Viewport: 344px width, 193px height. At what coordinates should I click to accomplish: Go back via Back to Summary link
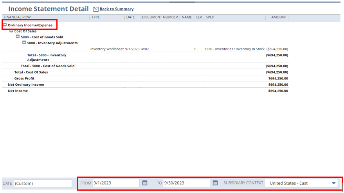(116, 9)
